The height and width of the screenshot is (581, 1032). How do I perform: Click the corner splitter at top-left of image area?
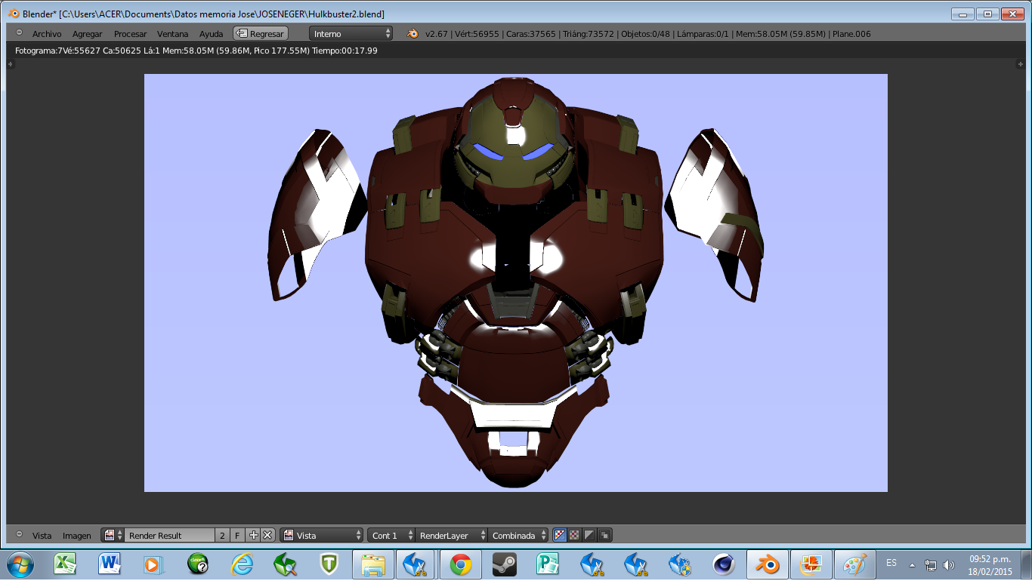click(11, 64)
